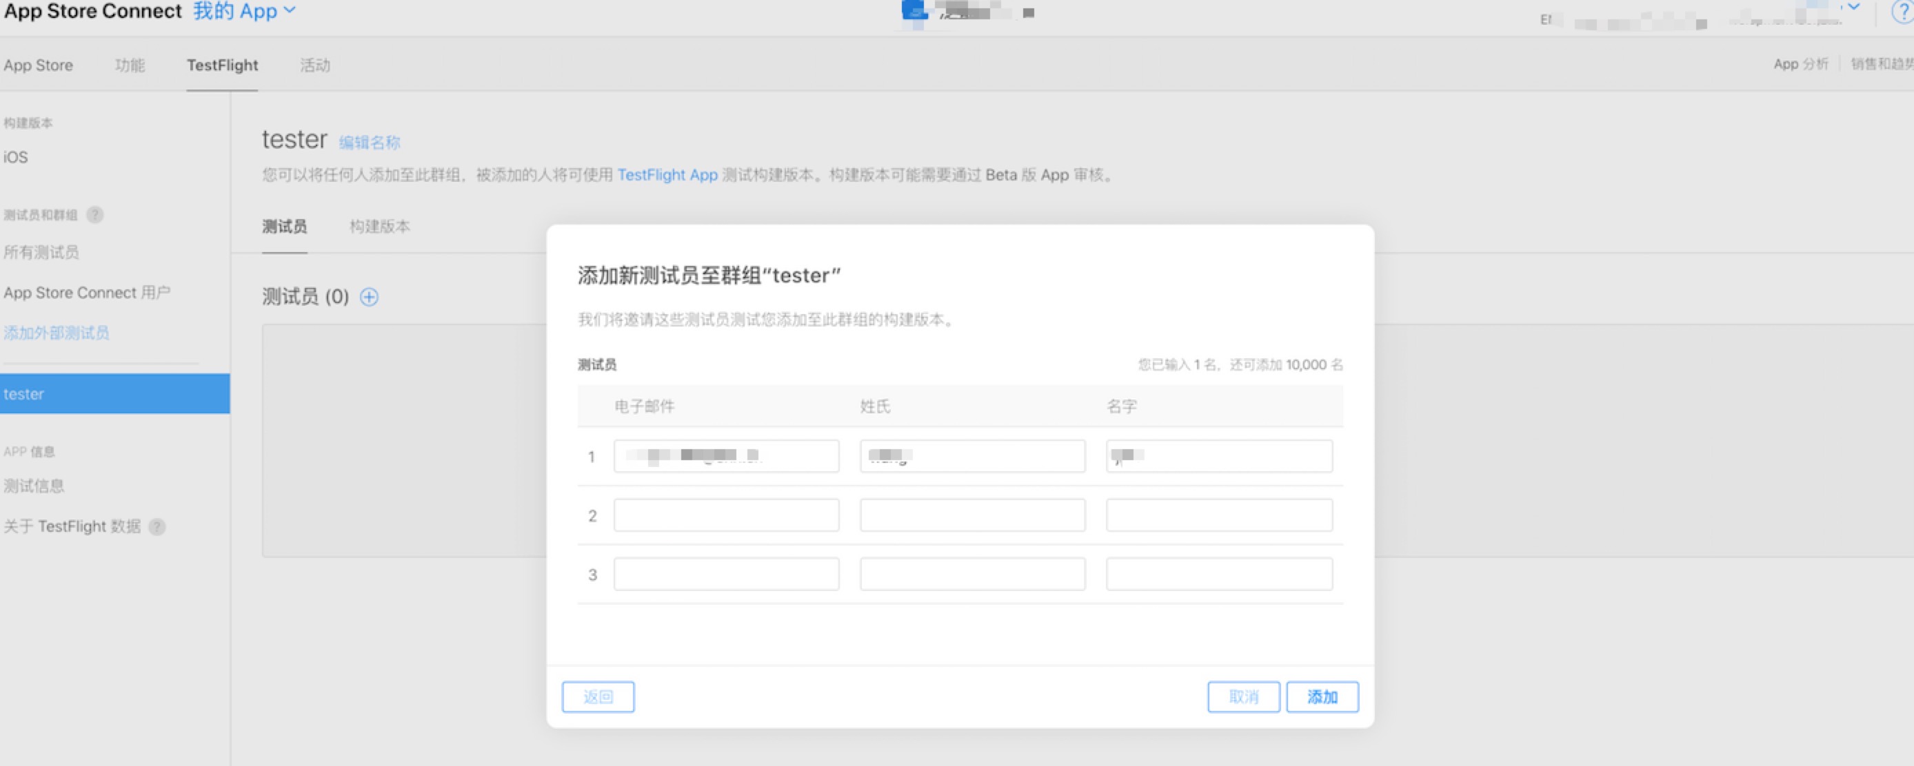
Task: Click the 添加 button in the dialog
Action: [1322, 697]
